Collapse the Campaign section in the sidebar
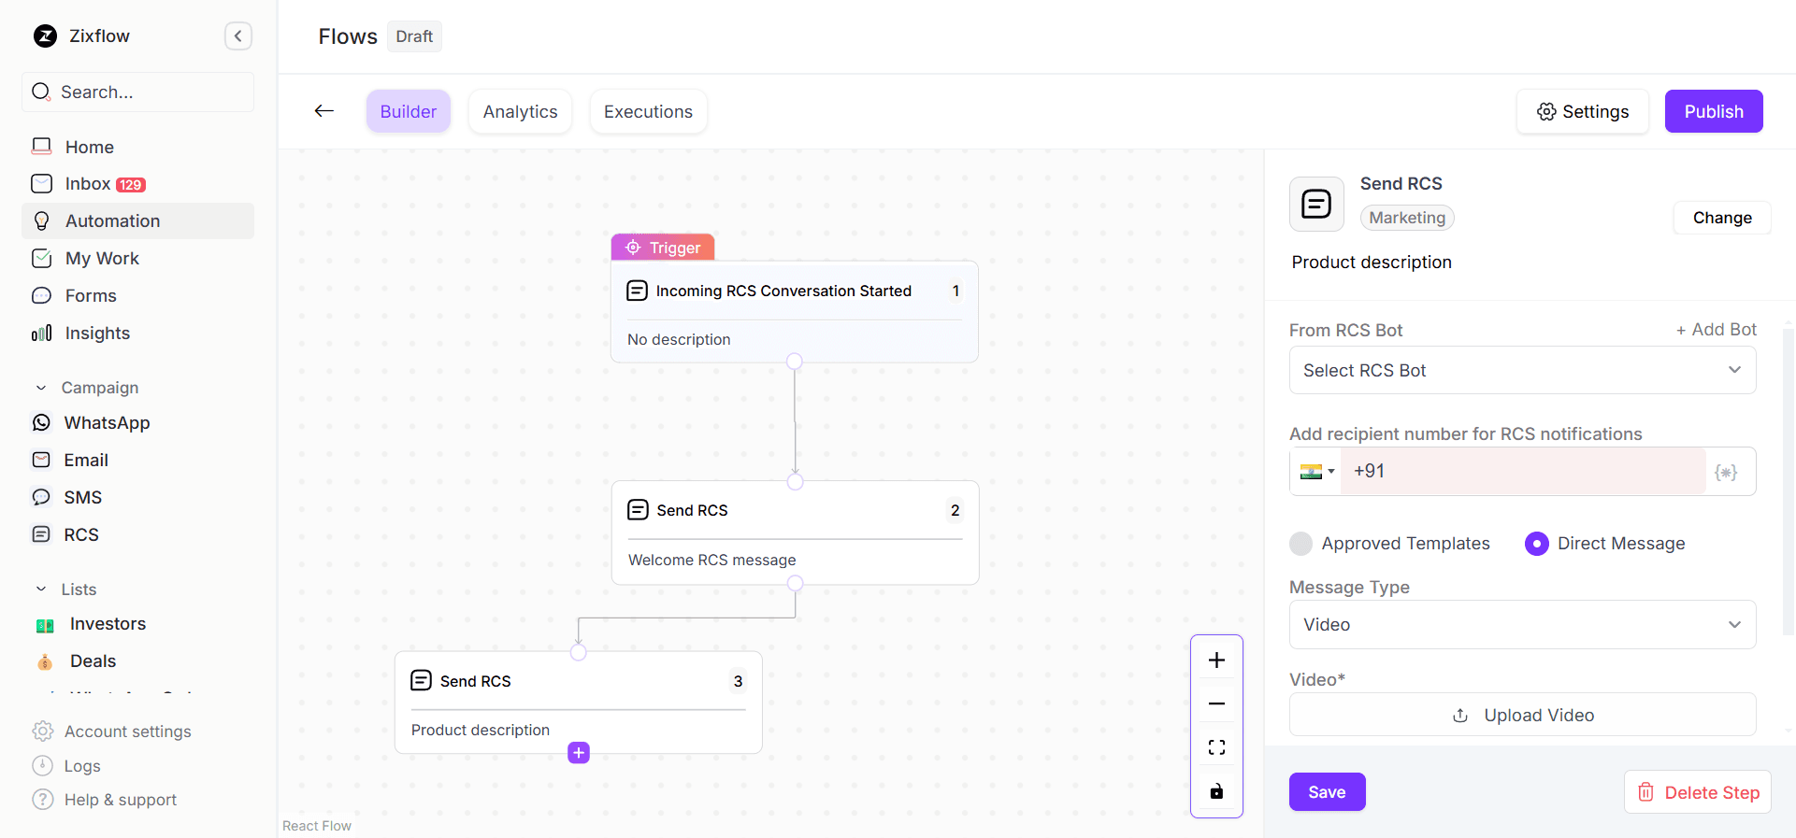The height and width of the screenshot is (838, 1796). (x=41, y=388)
